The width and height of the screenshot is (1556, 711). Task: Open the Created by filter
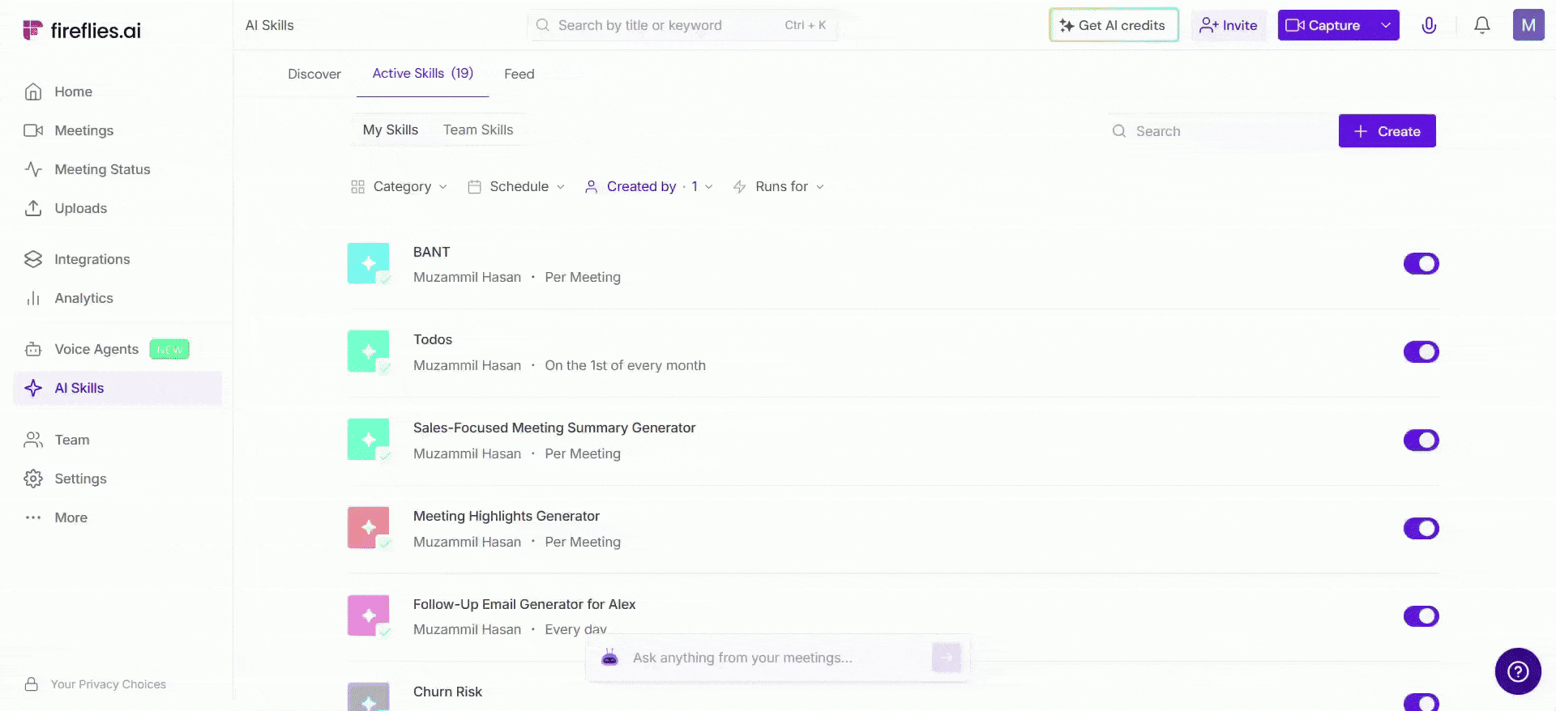coord(648,186)
